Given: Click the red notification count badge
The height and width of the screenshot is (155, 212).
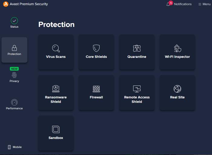Looking at the screenshot, I should (x=171, y=3).
